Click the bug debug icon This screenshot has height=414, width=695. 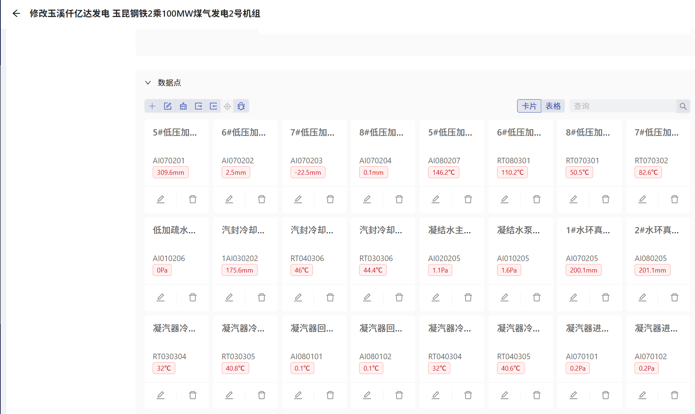pos(241,106)
